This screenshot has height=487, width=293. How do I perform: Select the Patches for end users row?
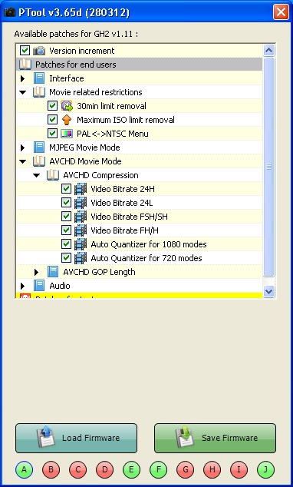(x=140, y=65)
